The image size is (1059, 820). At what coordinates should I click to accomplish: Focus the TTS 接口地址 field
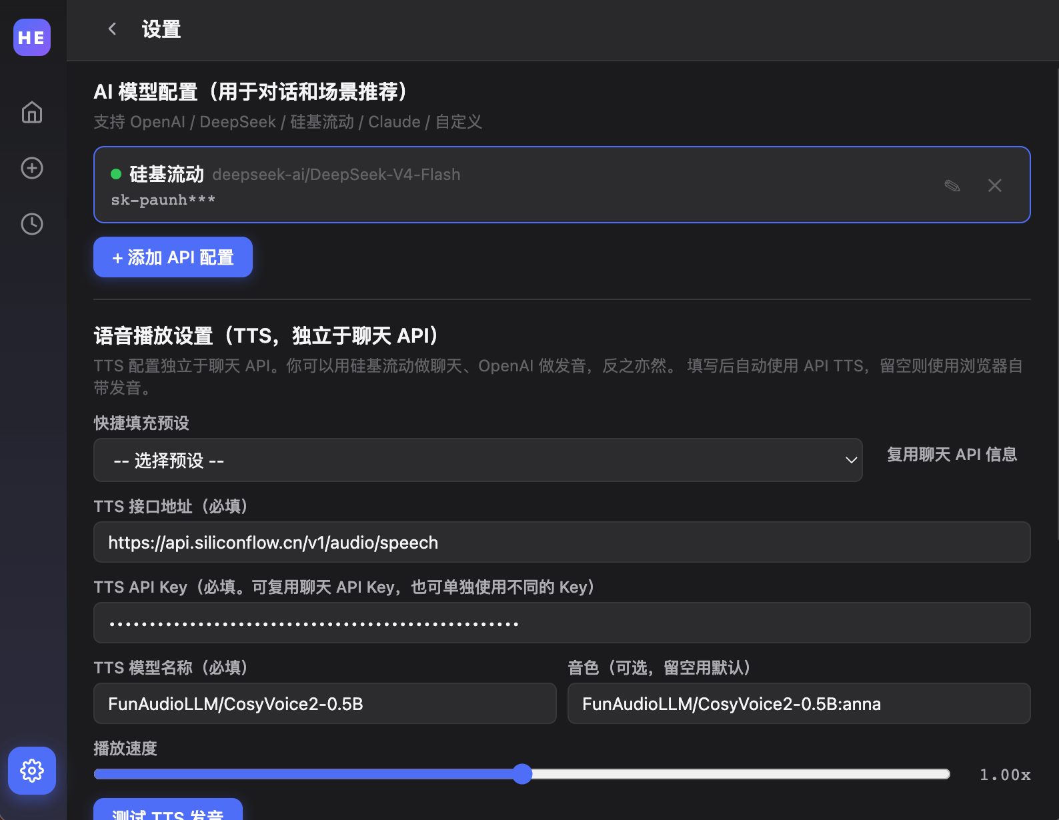(562, 542)
